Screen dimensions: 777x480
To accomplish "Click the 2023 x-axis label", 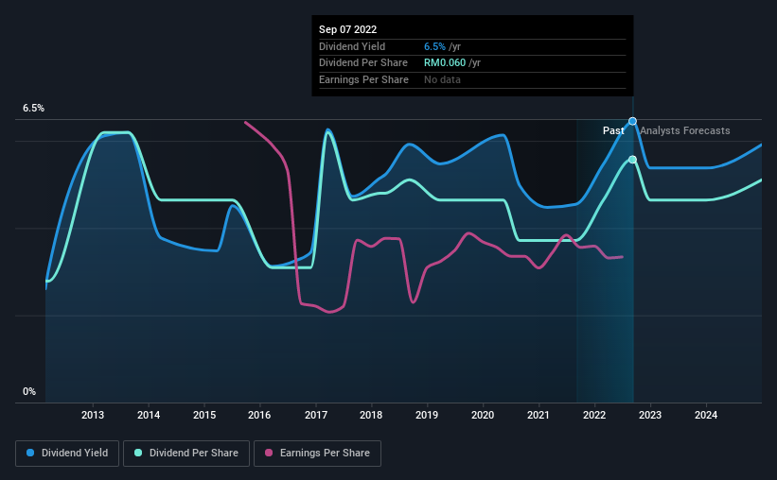I will pos(649,415).
